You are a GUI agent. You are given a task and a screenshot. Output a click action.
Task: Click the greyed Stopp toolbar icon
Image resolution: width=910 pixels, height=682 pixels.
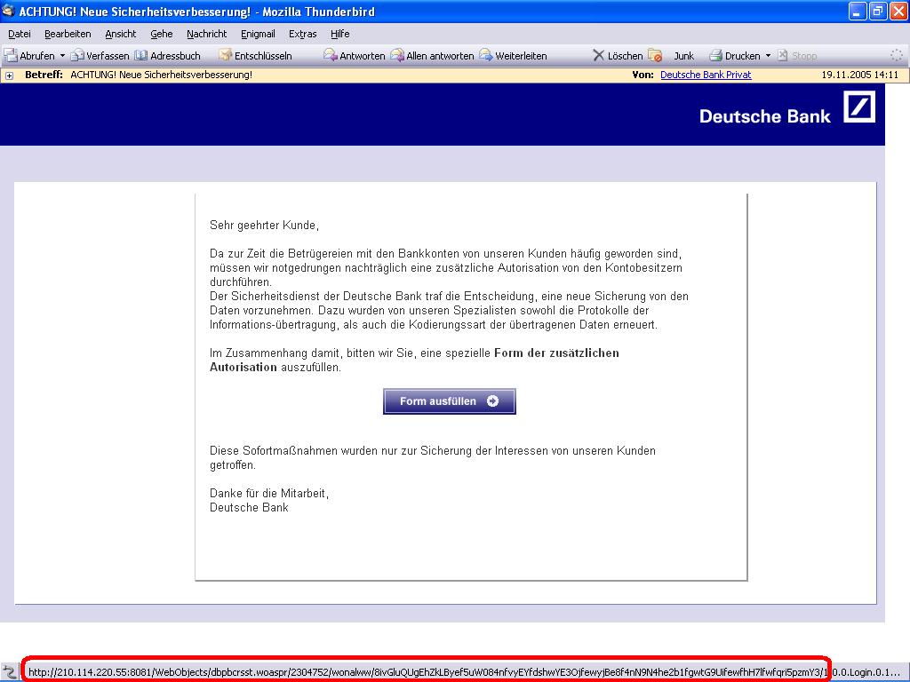pyautogui.click(x=782, y=56)
